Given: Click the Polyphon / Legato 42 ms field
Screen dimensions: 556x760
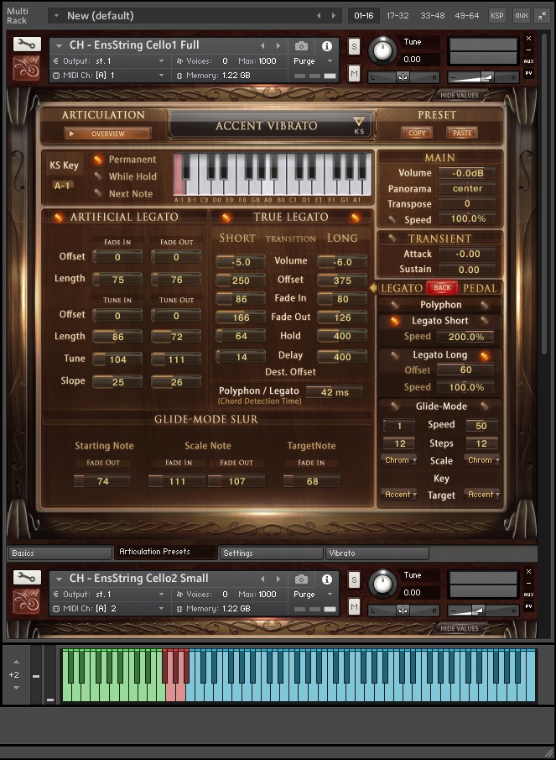Looking at the screenshot, I should [x=335, y=392].
